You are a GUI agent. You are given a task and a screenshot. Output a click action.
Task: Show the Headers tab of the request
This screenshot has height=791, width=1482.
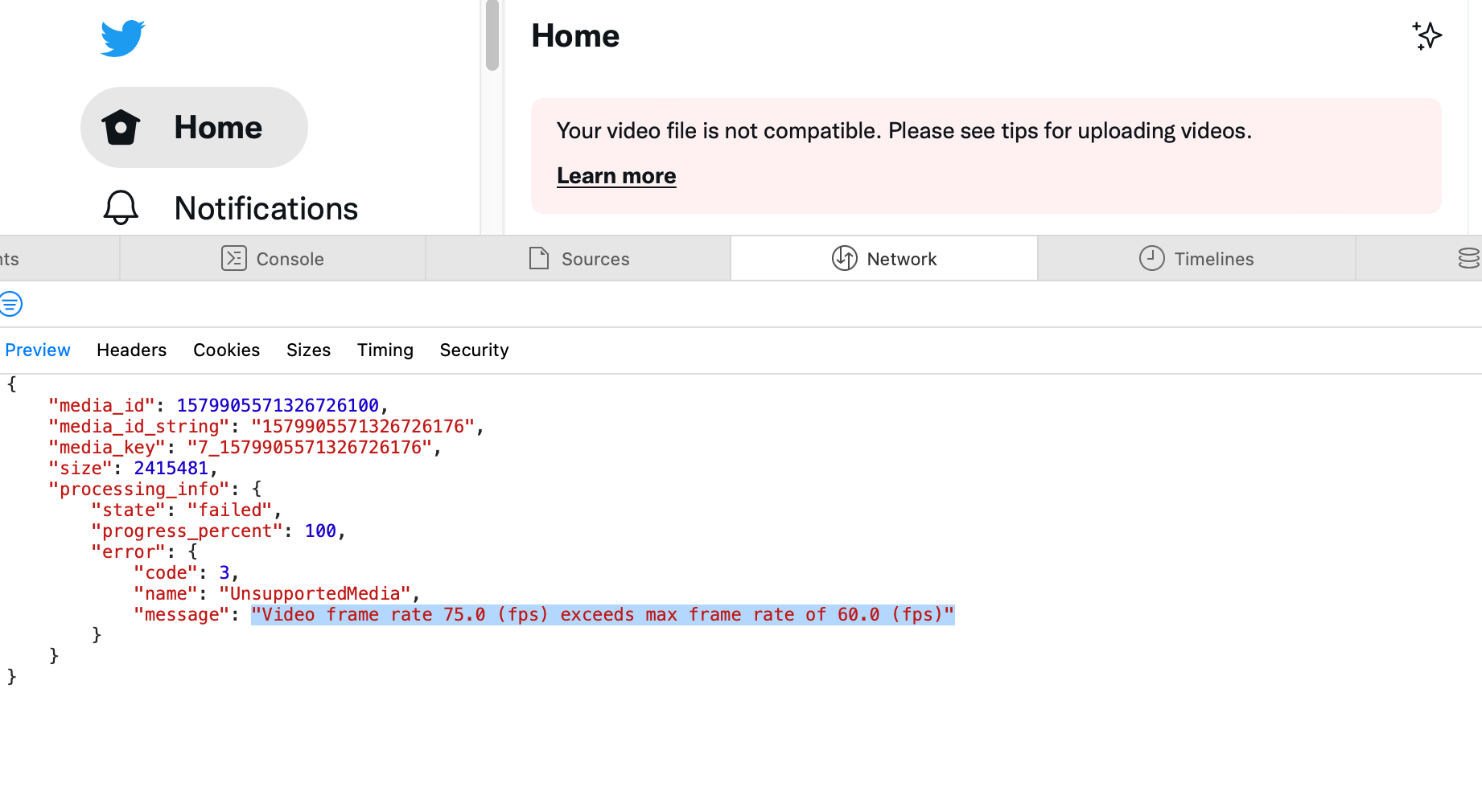coord(131,350)
